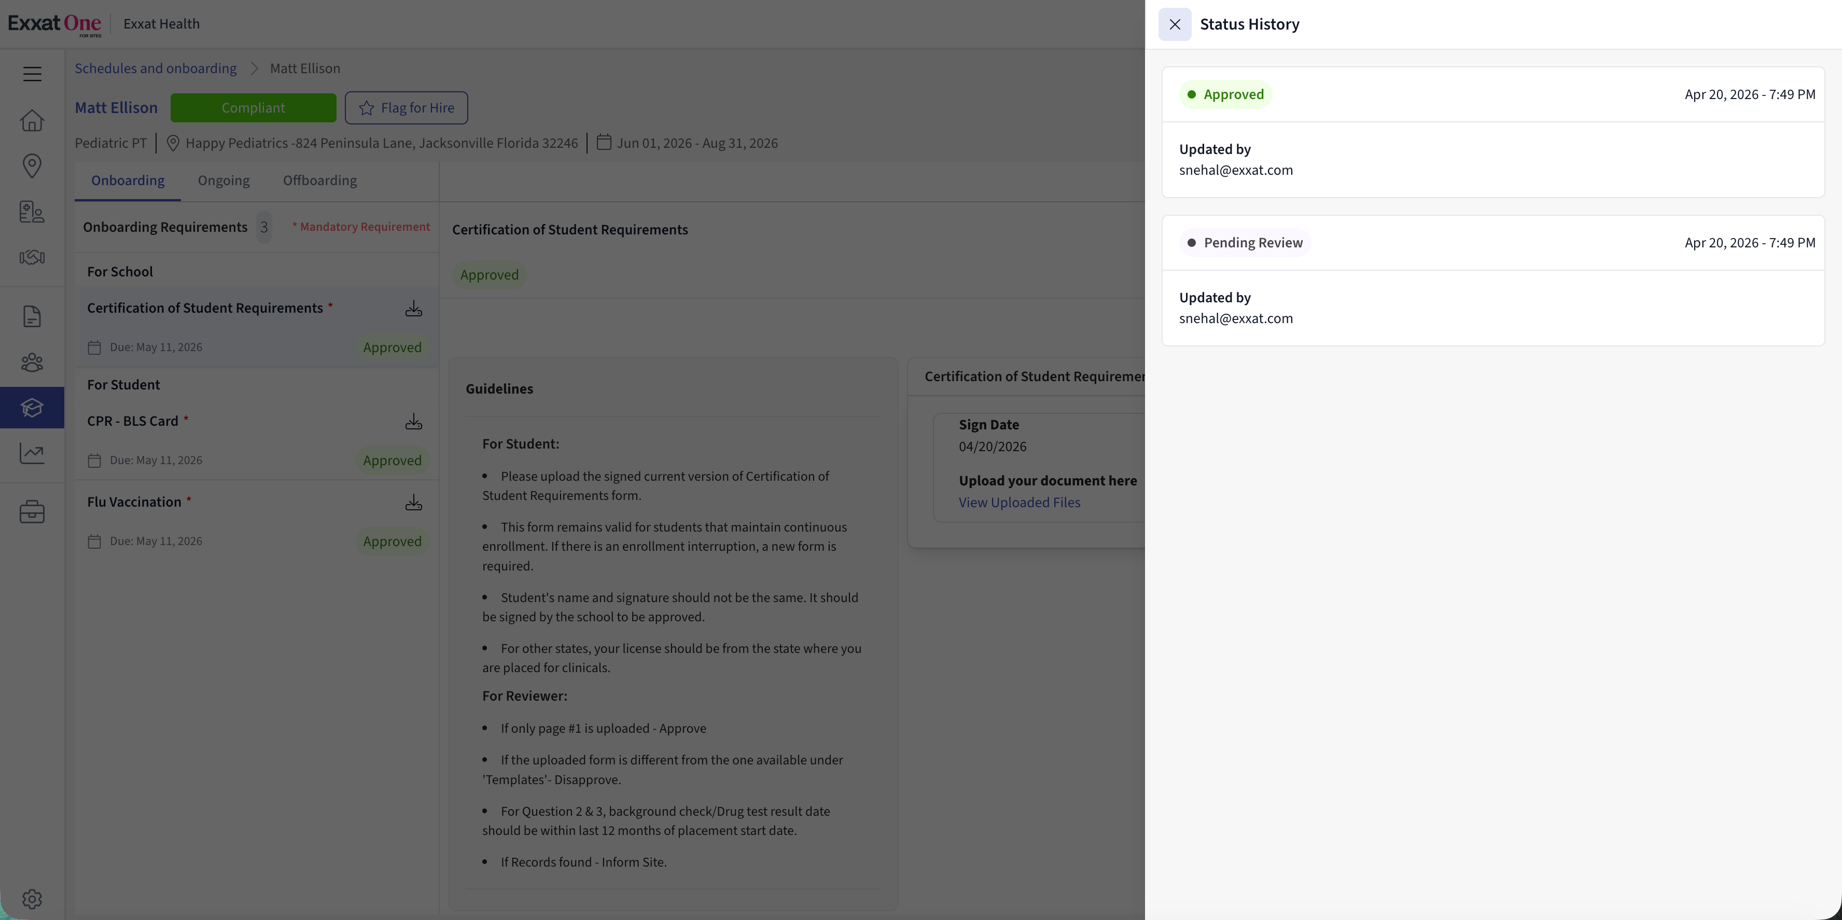Click the Happy Pediatrics site address

coord(382,143)
